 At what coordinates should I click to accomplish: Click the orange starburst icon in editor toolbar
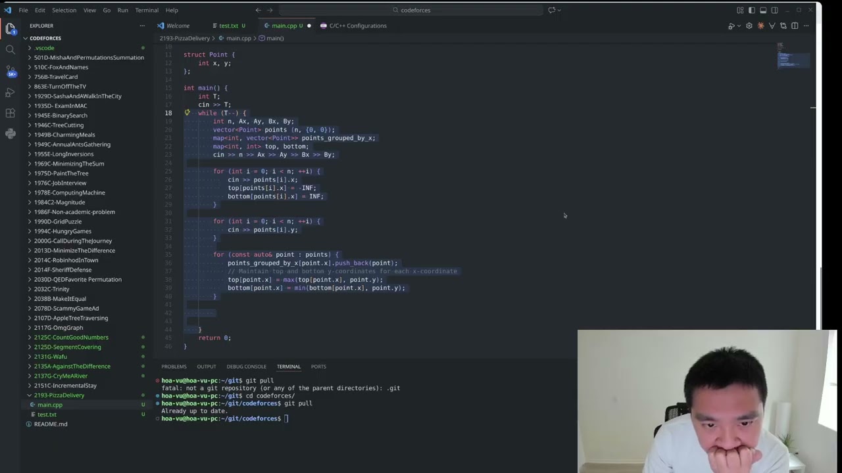761,26
